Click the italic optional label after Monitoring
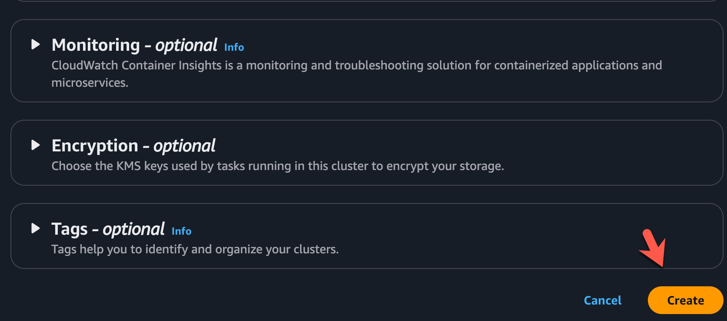The height and width of the screenshot is (321, 727). coord(186,45)
